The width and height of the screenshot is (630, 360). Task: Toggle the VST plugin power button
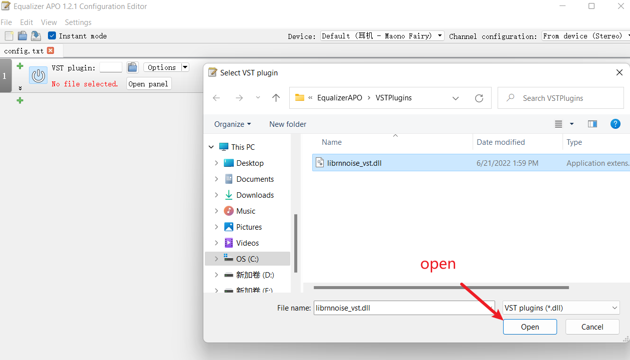38,75
